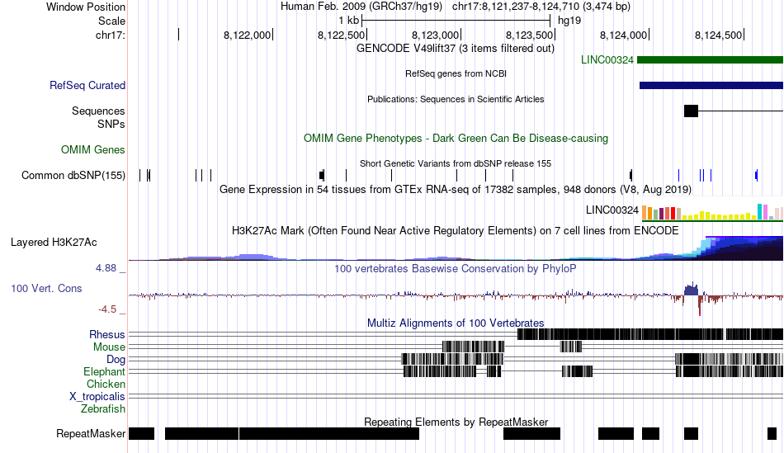Click the Rhesus alignment block
Viewport: 784px width, 453px height.
pyautogui.click(x=650, y=334)
